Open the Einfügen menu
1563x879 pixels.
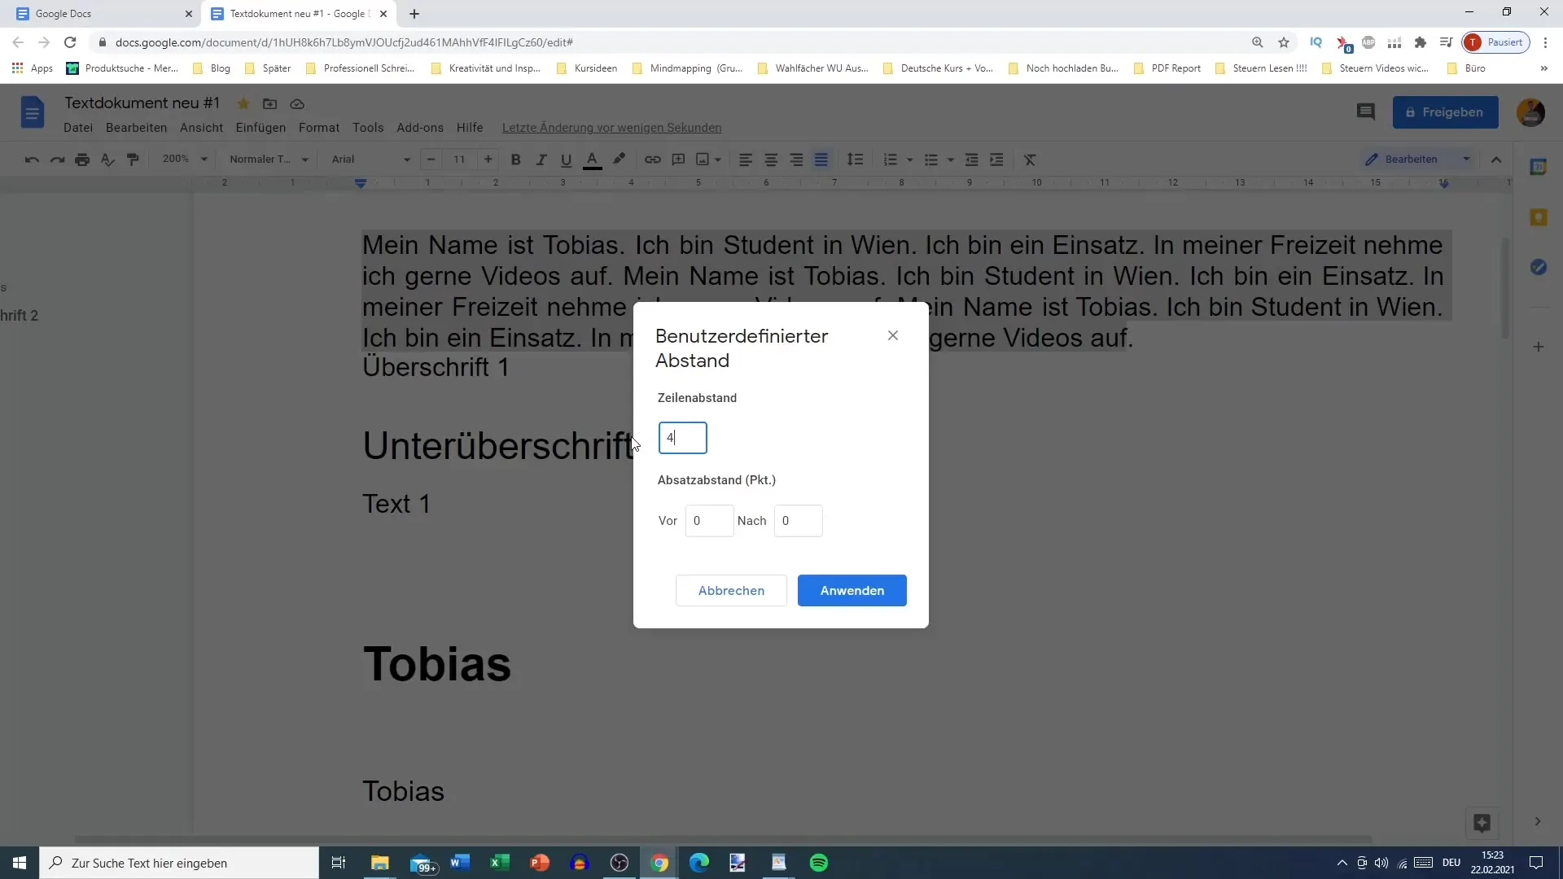[x=260, y=128]
